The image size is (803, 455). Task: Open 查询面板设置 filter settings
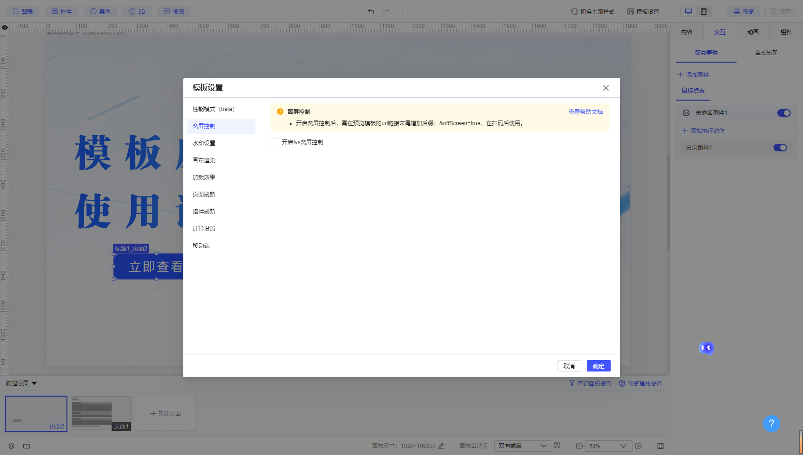click(590, 383)
